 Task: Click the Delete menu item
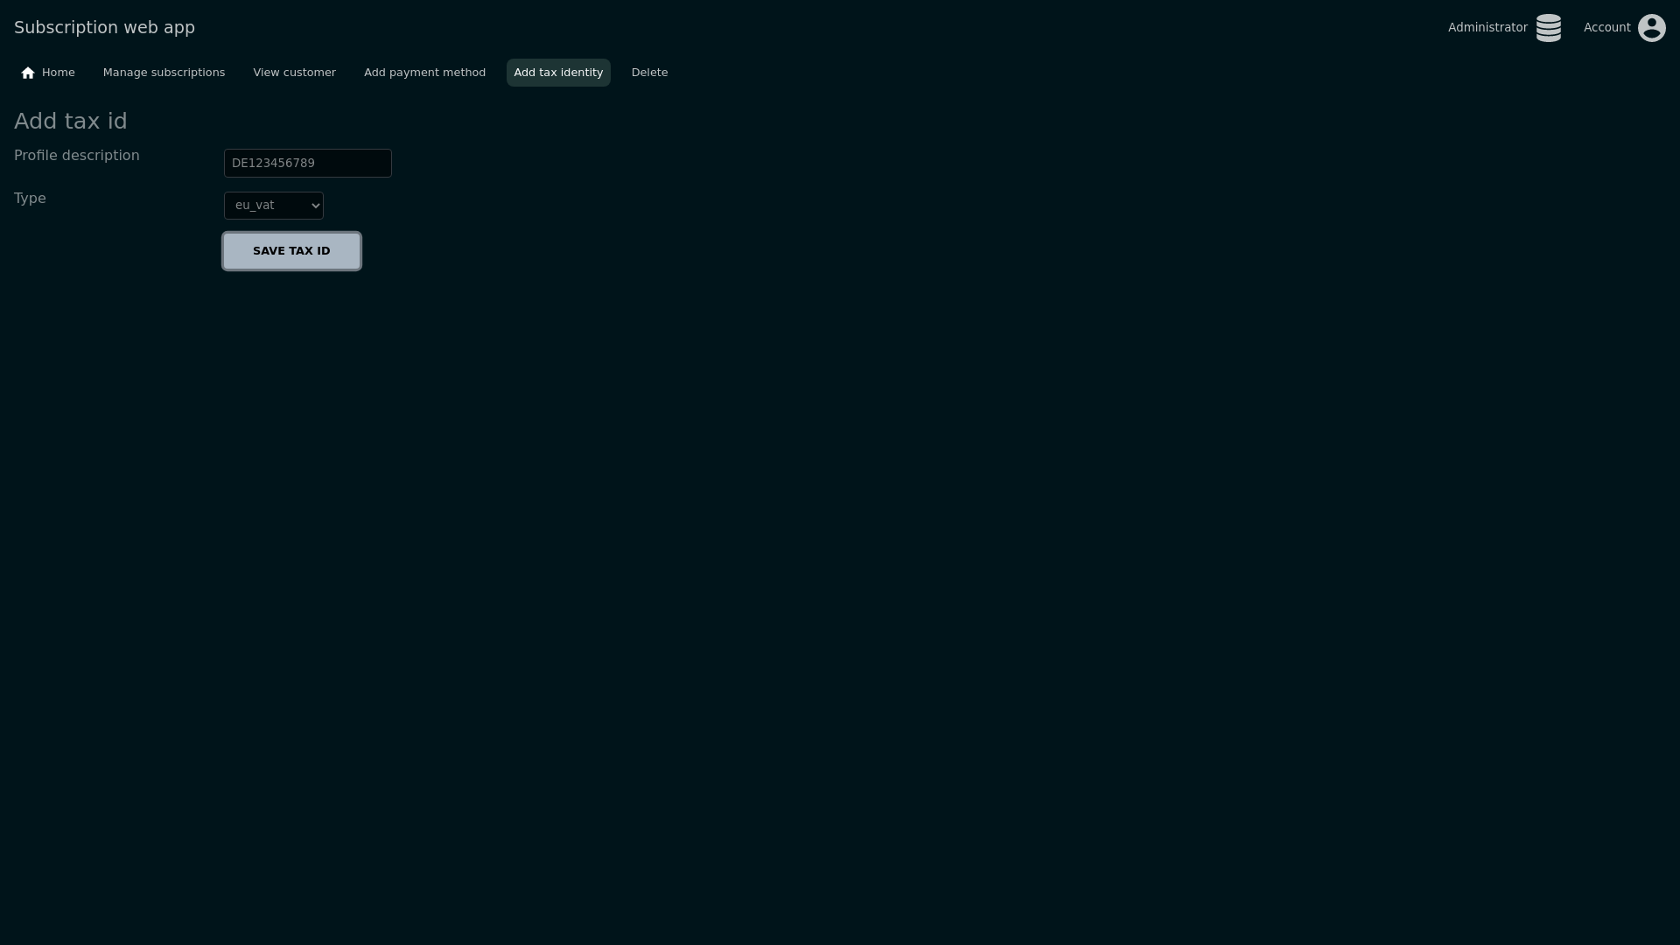[649, 73]
